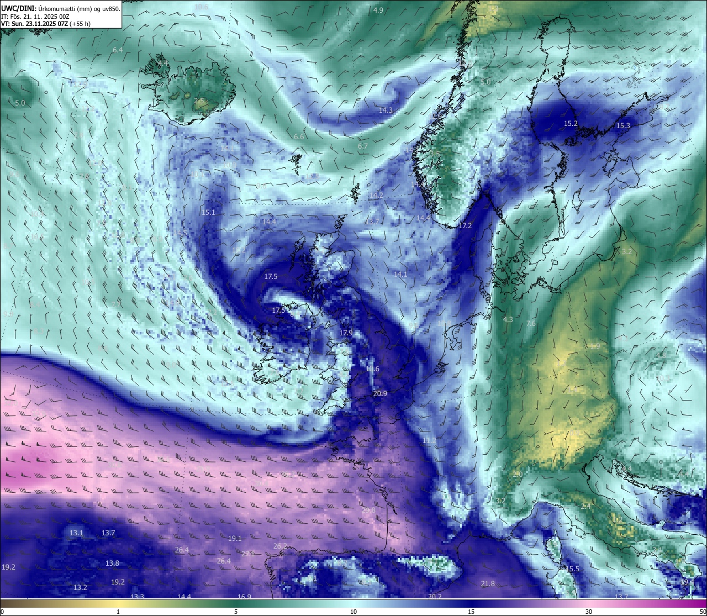Click the 15.3 value label
Viewport: 707px width, 616px height.
(x=623, y=125)
